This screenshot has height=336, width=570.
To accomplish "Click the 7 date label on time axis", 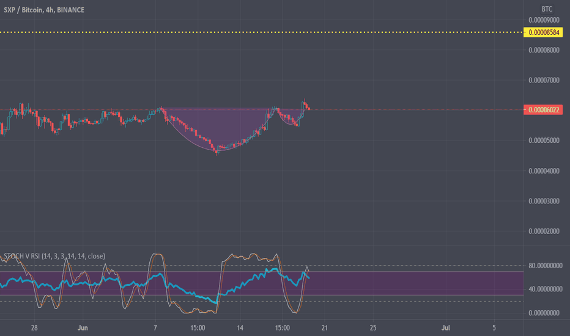I will click(155, 328).
